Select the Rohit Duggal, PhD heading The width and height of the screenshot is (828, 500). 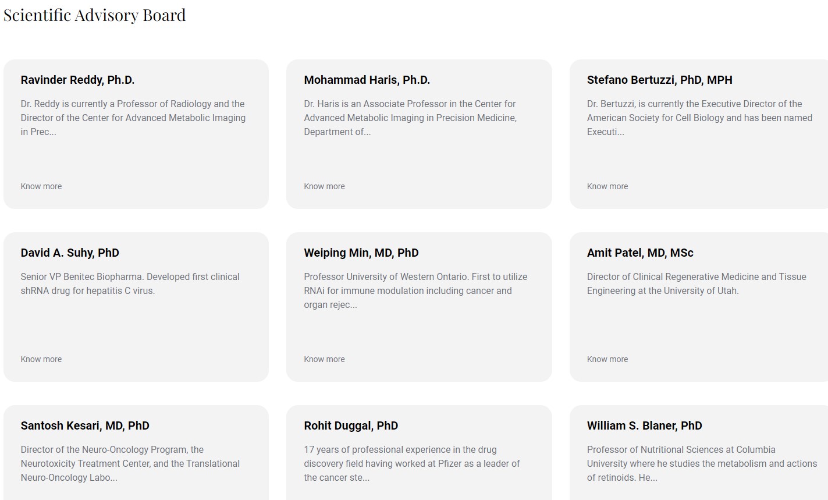[351, 426]
